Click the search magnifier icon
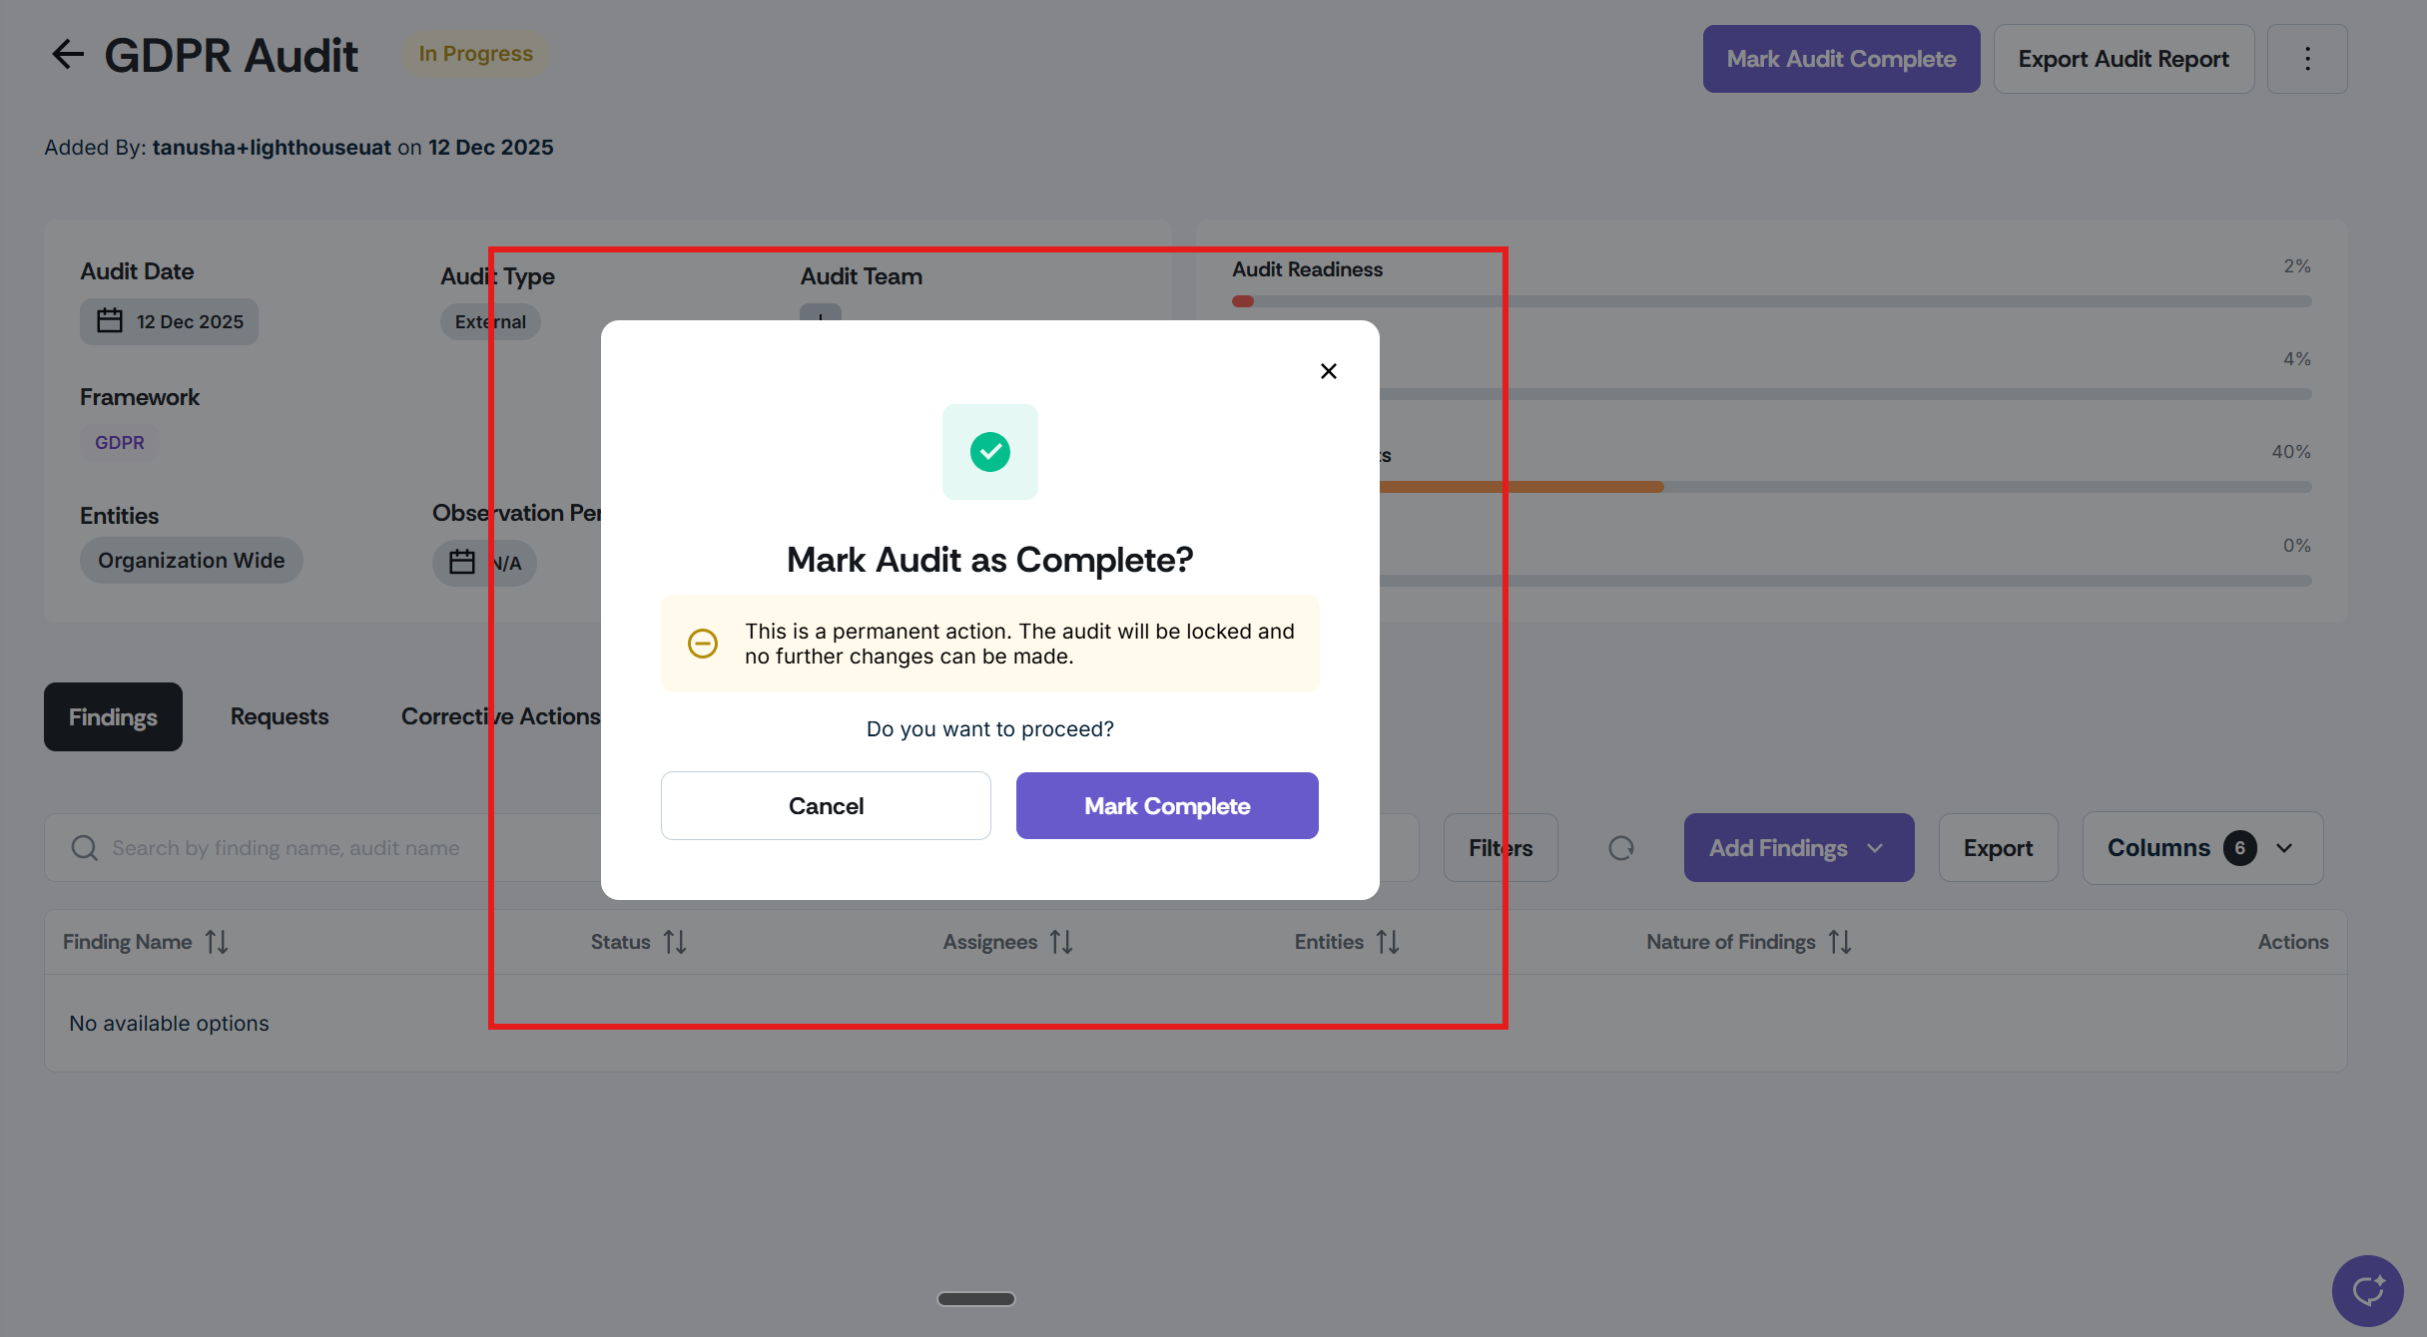The width and height of the screenshot is (2427, 1337). [x=85, y=848]
